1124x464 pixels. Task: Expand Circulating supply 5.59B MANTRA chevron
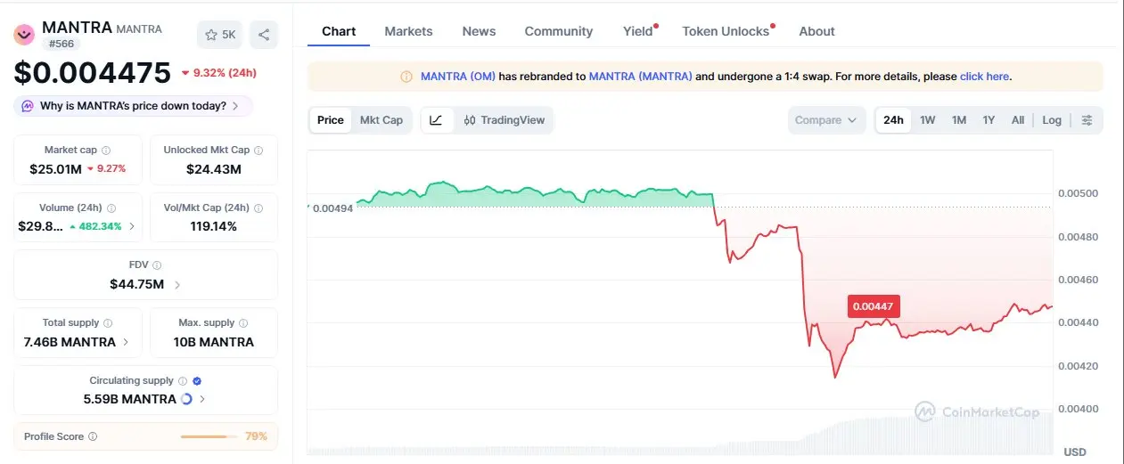click(202, 399)
